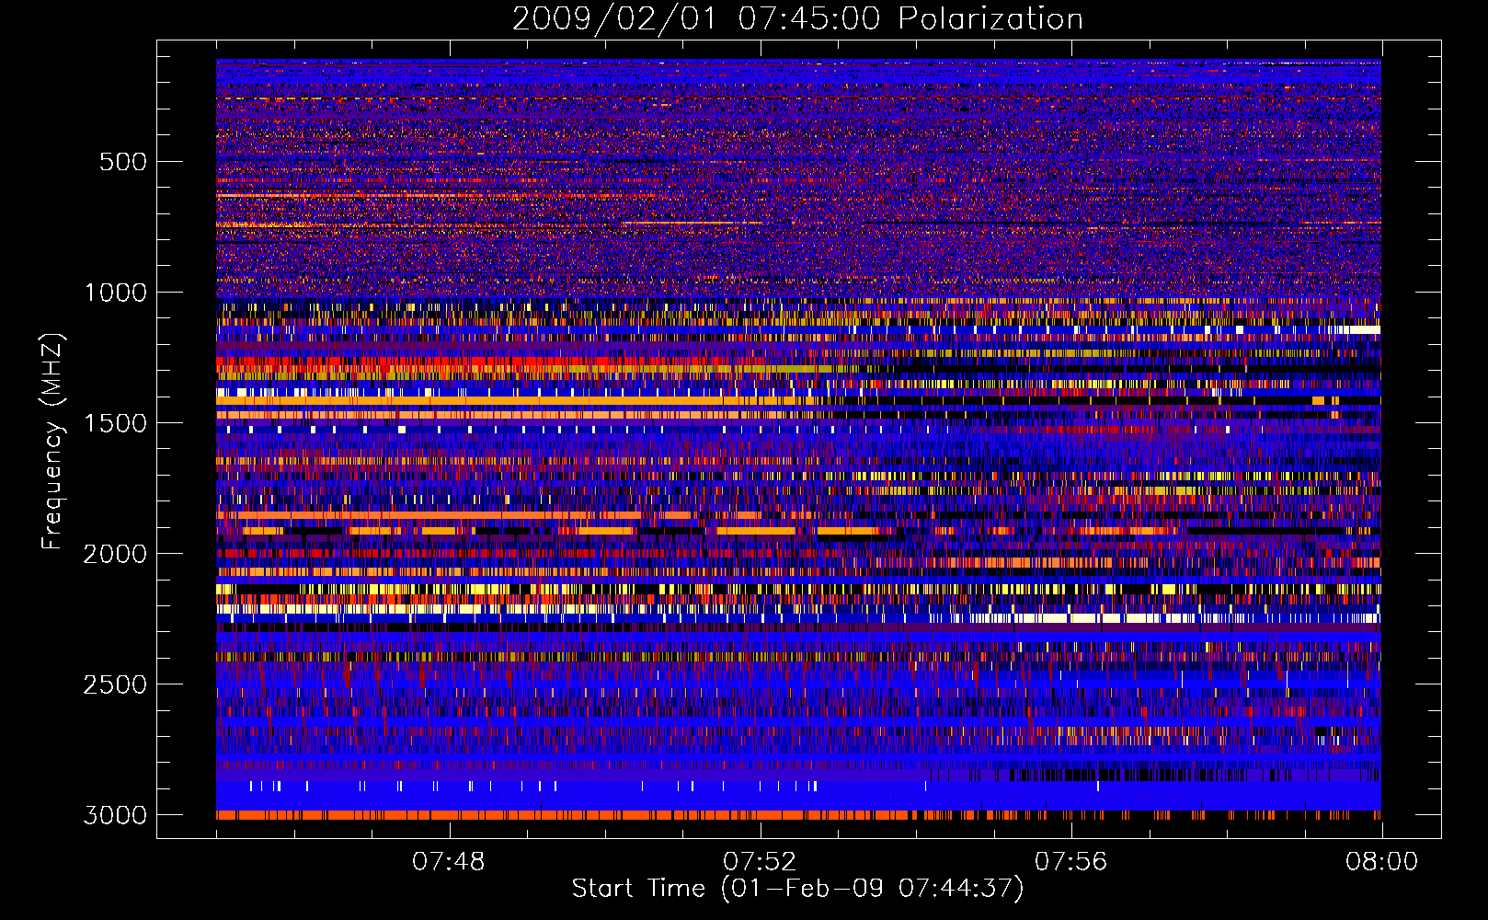Click the 'Frequency (MHZ)' axis label
Image resolution: width=1488 pixels, height=920 pixels.
52,441
